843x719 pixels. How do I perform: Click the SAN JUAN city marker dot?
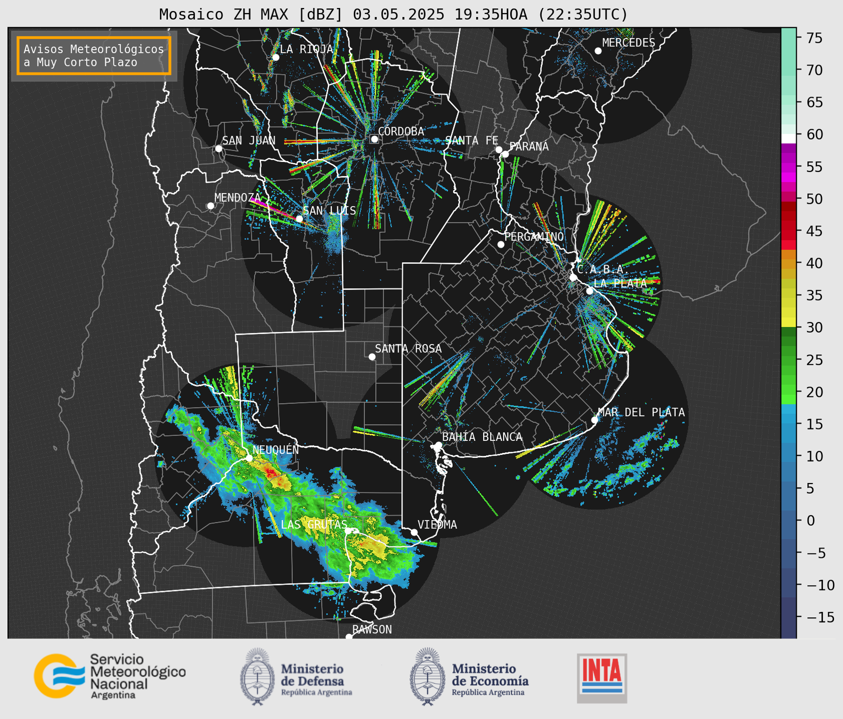[218, 148]
